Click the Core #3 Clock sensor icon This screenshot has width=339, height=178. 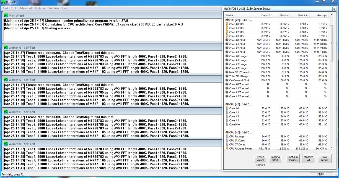tap(227, 52)
